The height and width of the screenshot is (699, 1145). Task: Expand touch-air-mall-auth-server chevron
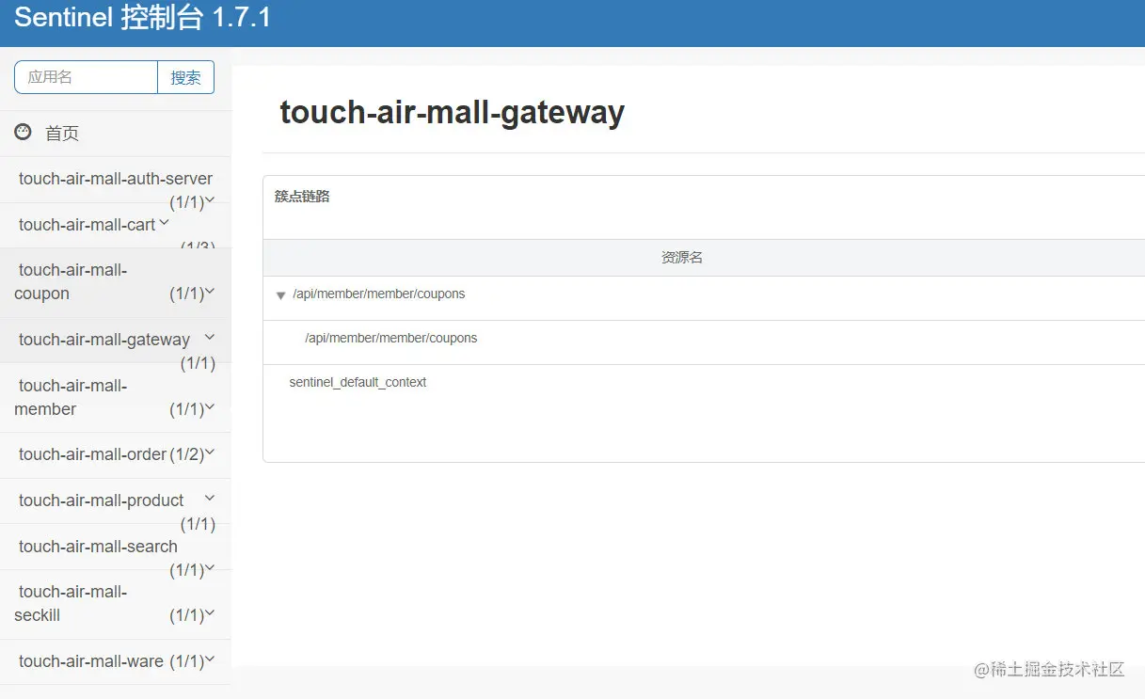click(x=210, y=199)
